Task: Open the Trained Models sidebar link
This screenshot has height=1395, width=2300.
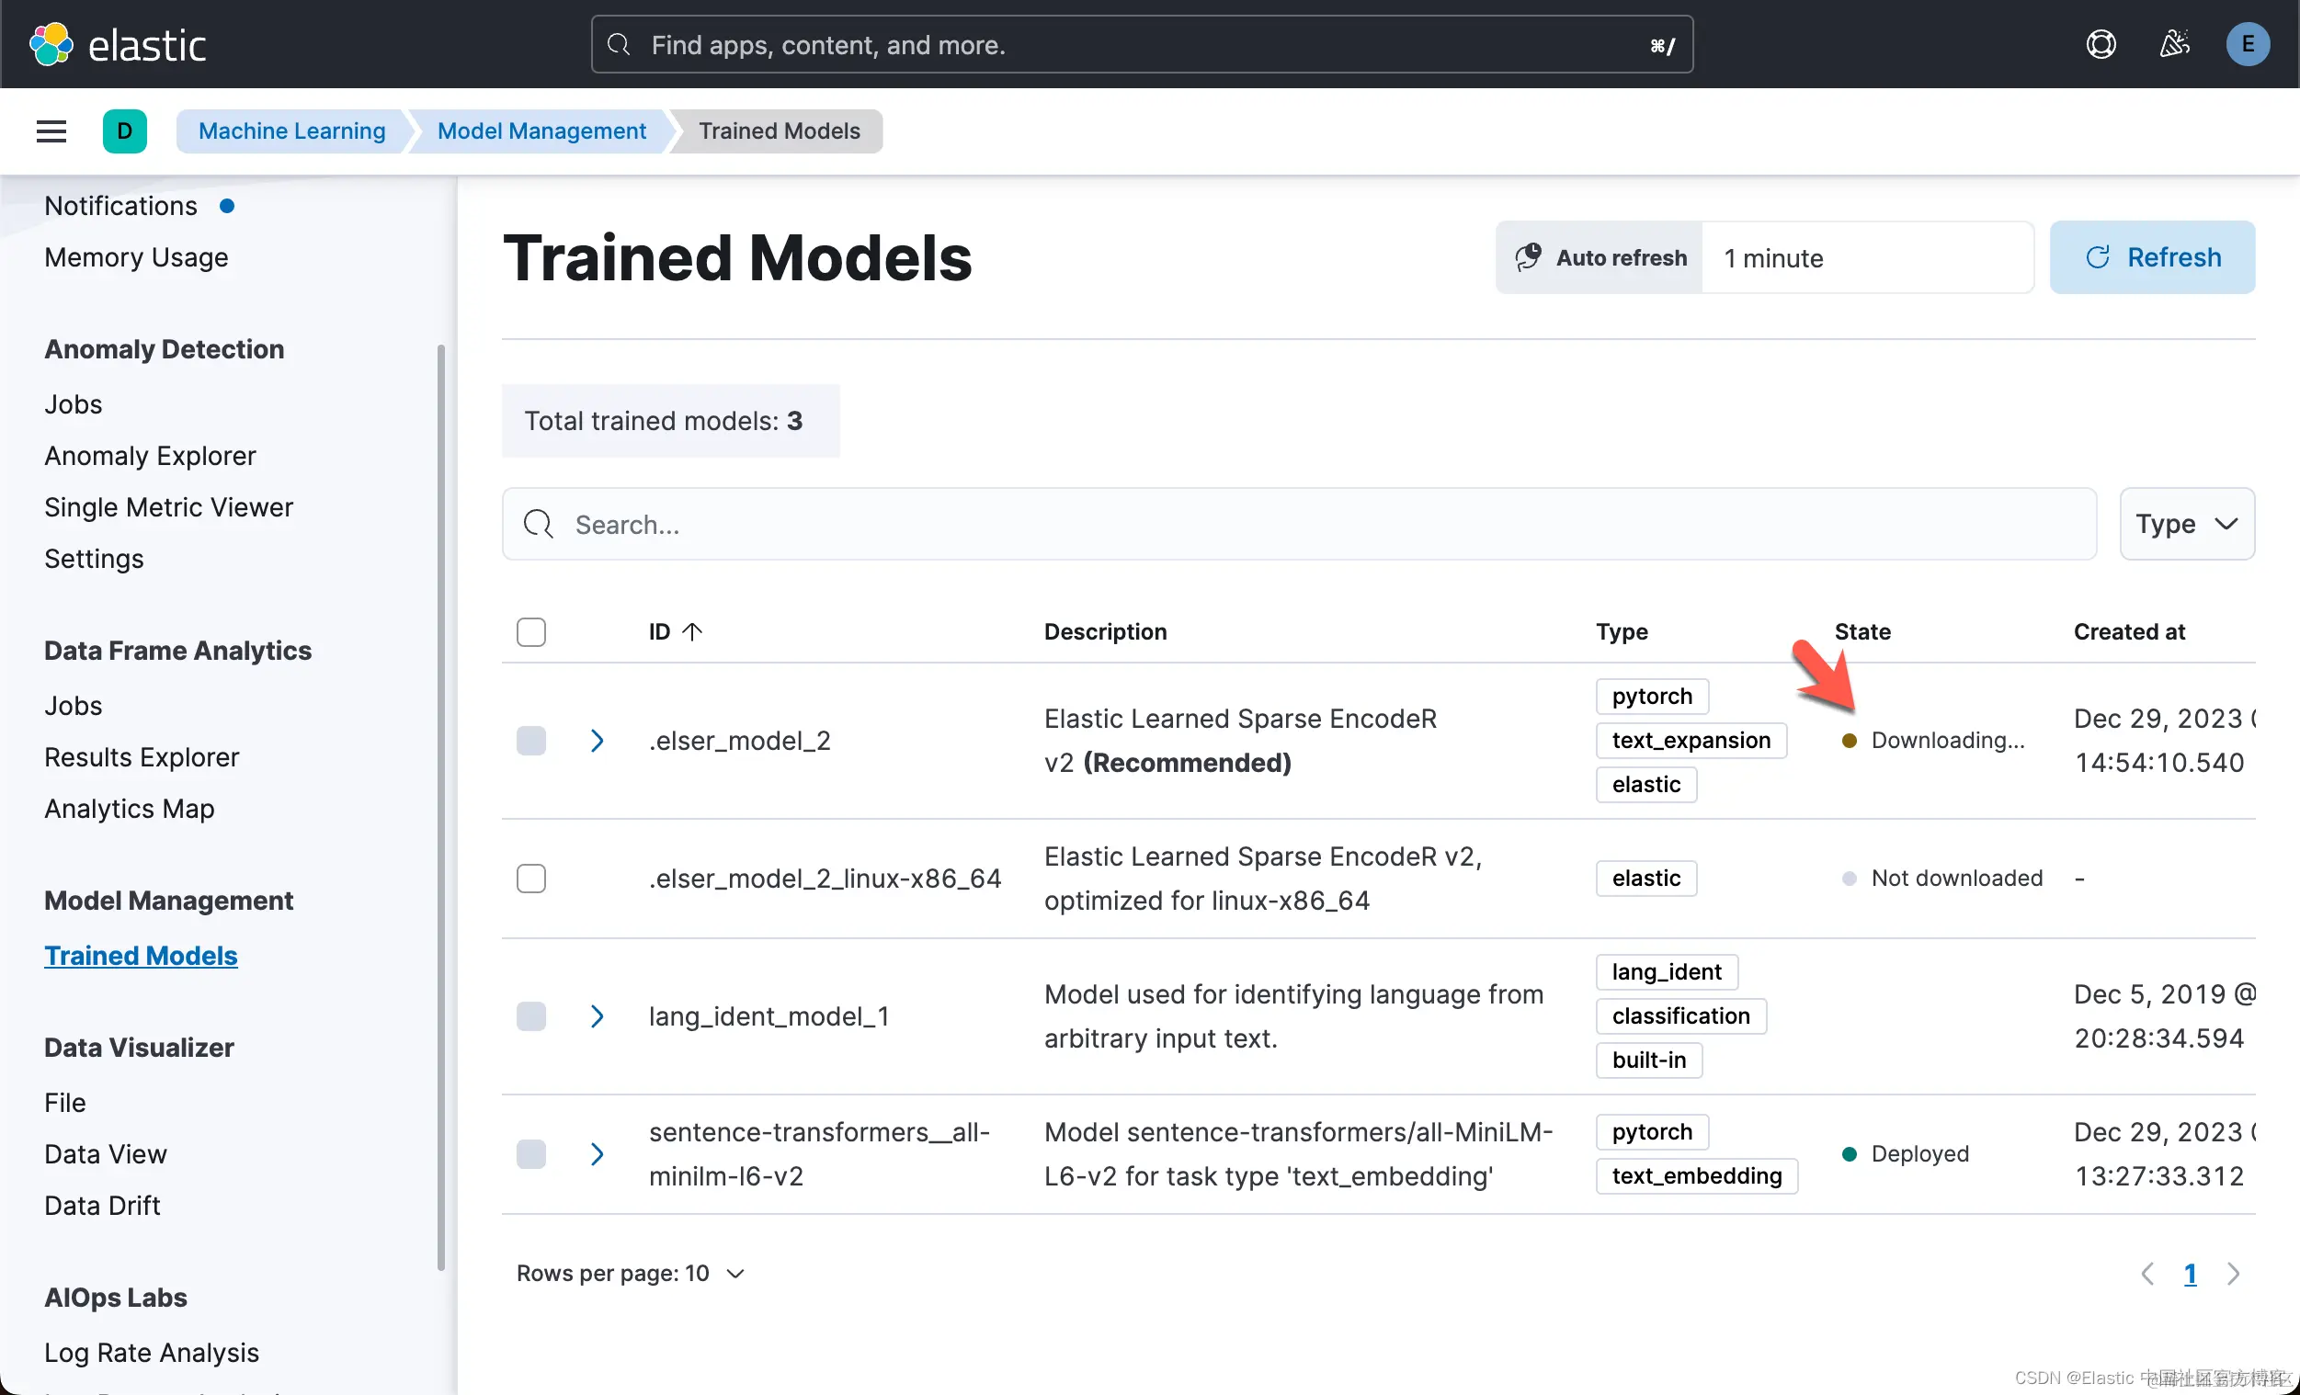Action: [x=141, y=956]
